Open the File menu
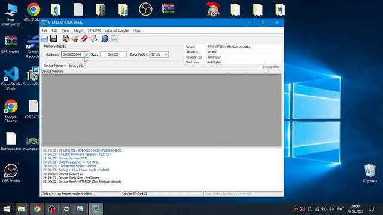This screenshot has height=215, width=383. click(x=45, y=30)
